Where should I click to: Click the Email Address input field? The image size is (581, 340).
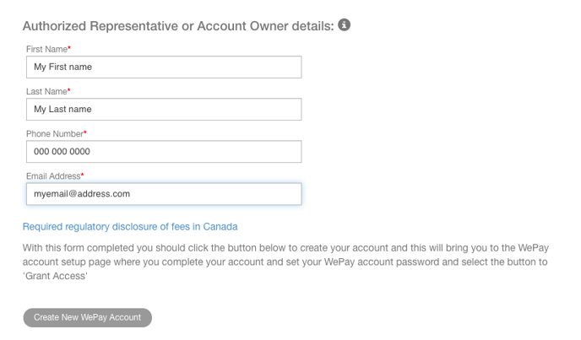tap(163, 193)
